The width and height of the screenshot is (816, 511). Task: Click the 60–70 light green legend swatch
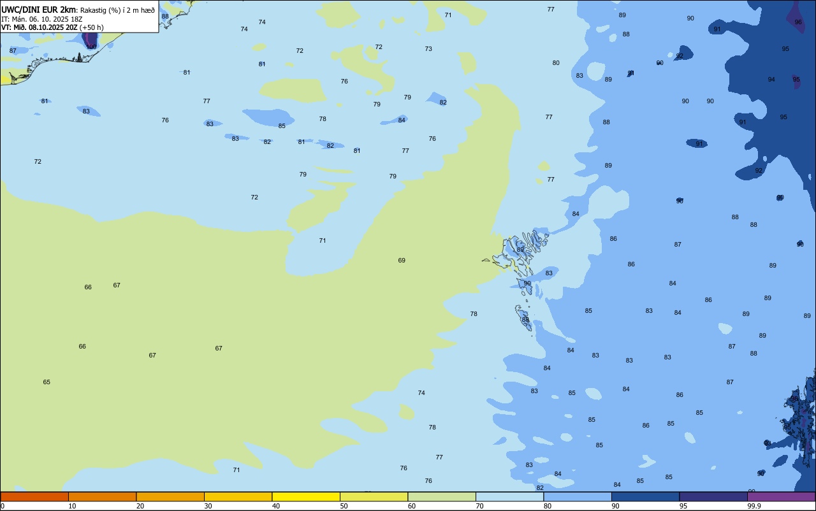click(442, 496)
